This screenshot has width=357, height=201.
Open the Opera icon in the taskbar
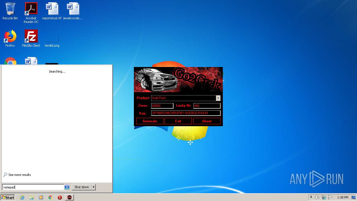coord(60,197)
